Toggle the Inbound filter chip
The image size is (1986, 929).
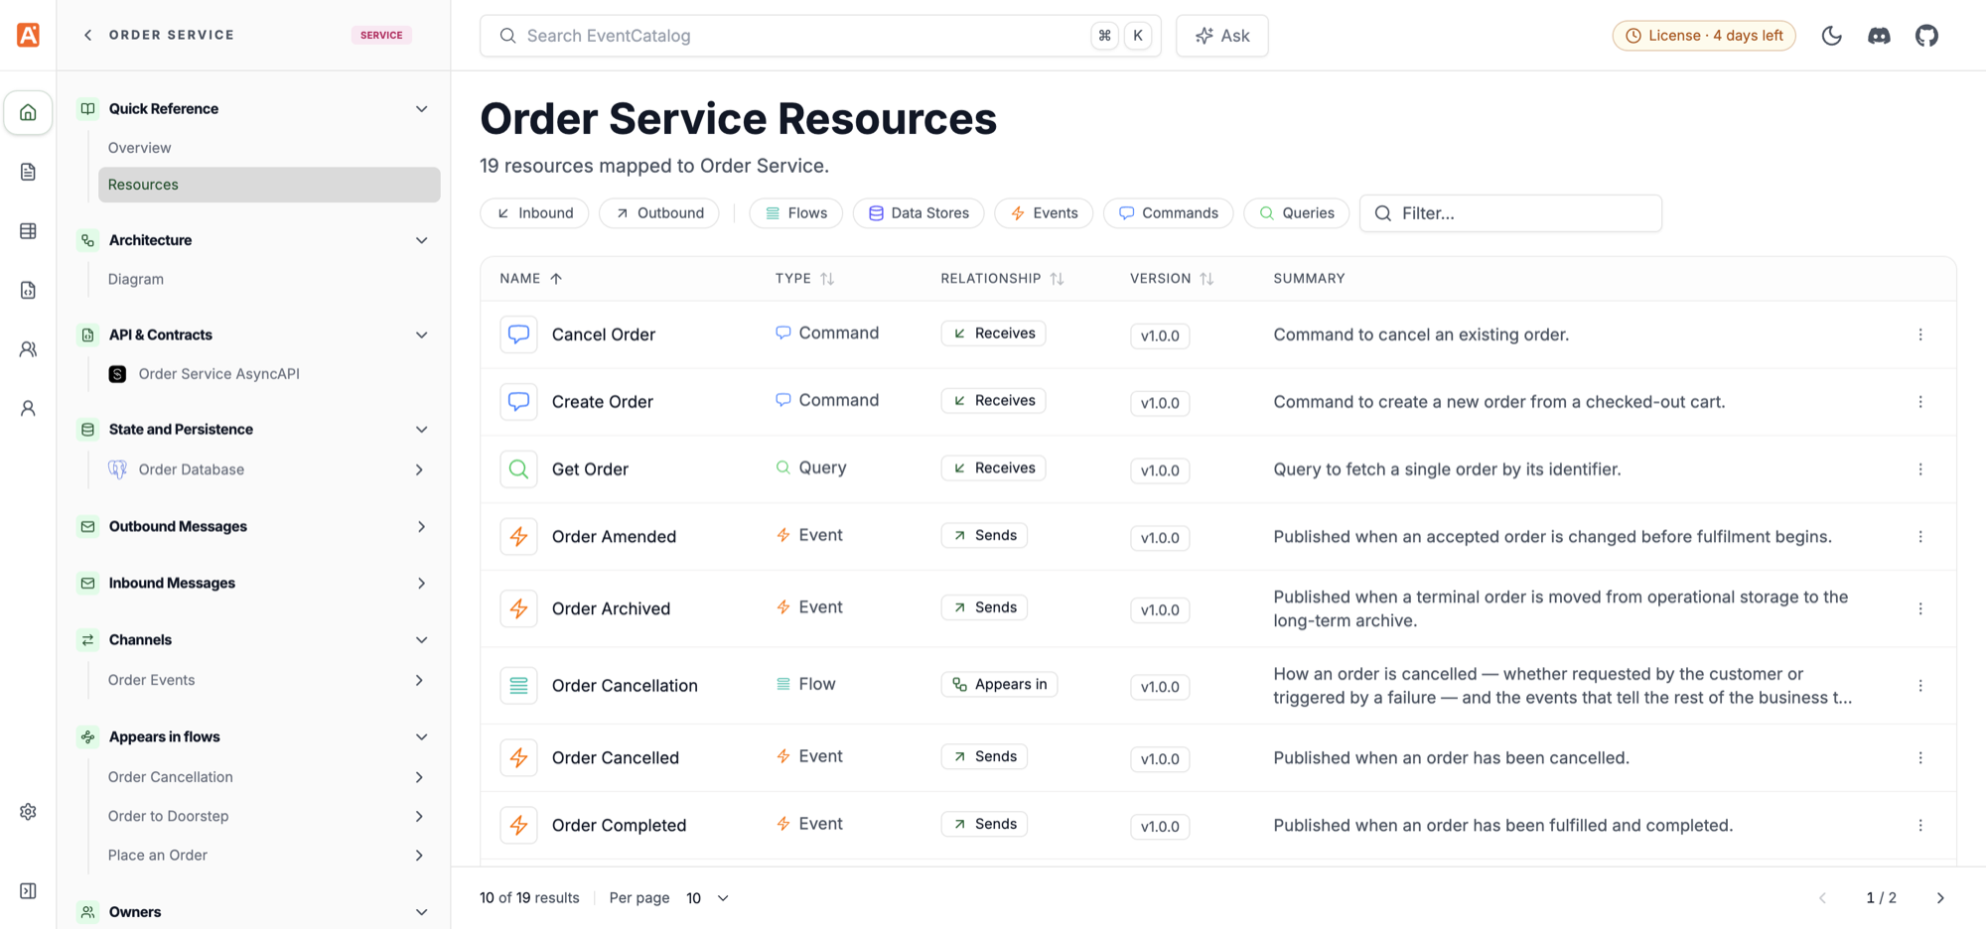534,213
